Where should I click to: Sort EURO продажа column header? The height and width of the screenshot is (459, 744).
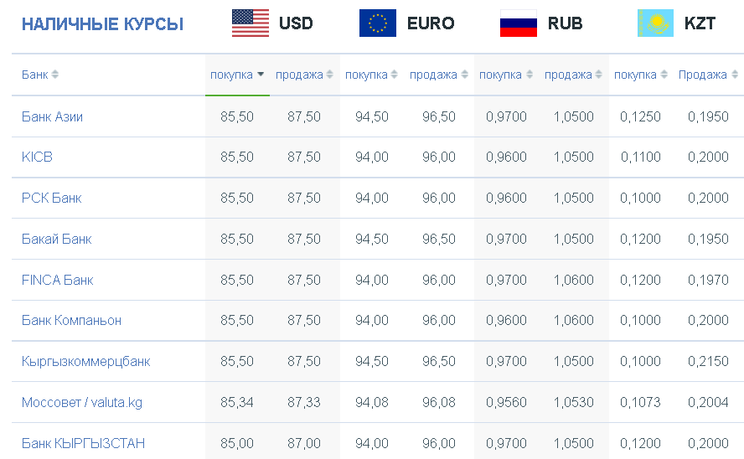coord(439,75)
